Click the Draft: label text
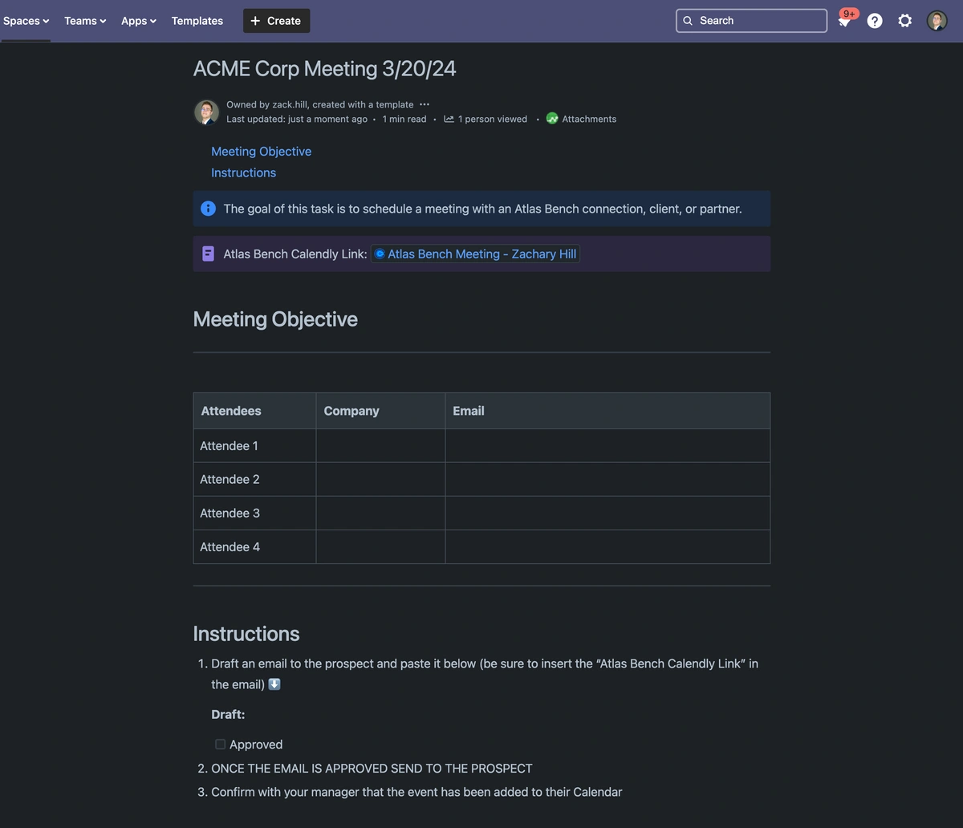 228,715
